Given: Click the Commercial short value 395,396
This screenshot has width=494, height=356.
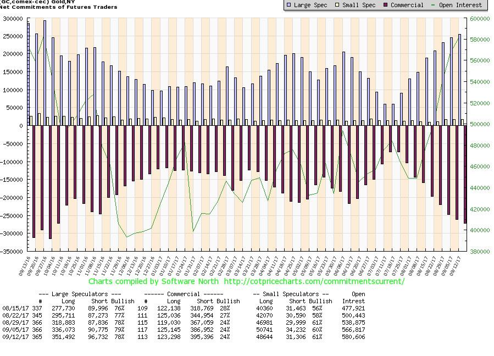Looking at the screenshot, I should (202, 337).
